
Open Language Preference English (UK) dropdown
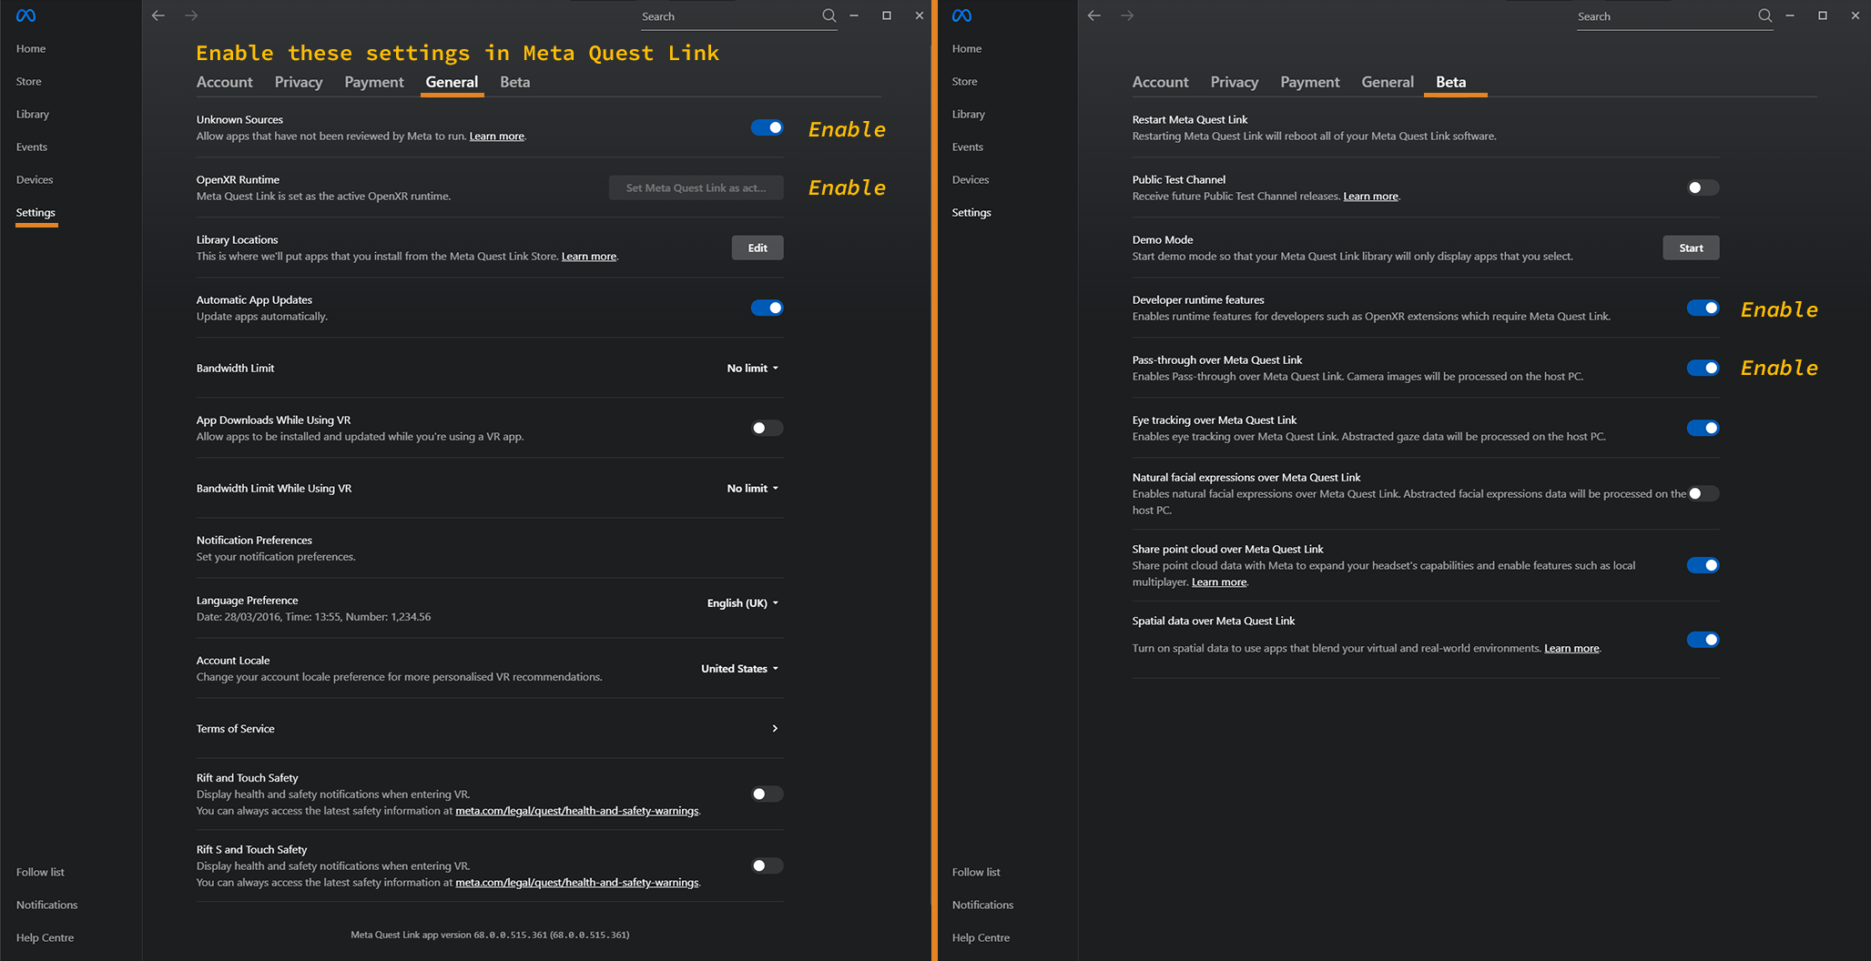743,602
